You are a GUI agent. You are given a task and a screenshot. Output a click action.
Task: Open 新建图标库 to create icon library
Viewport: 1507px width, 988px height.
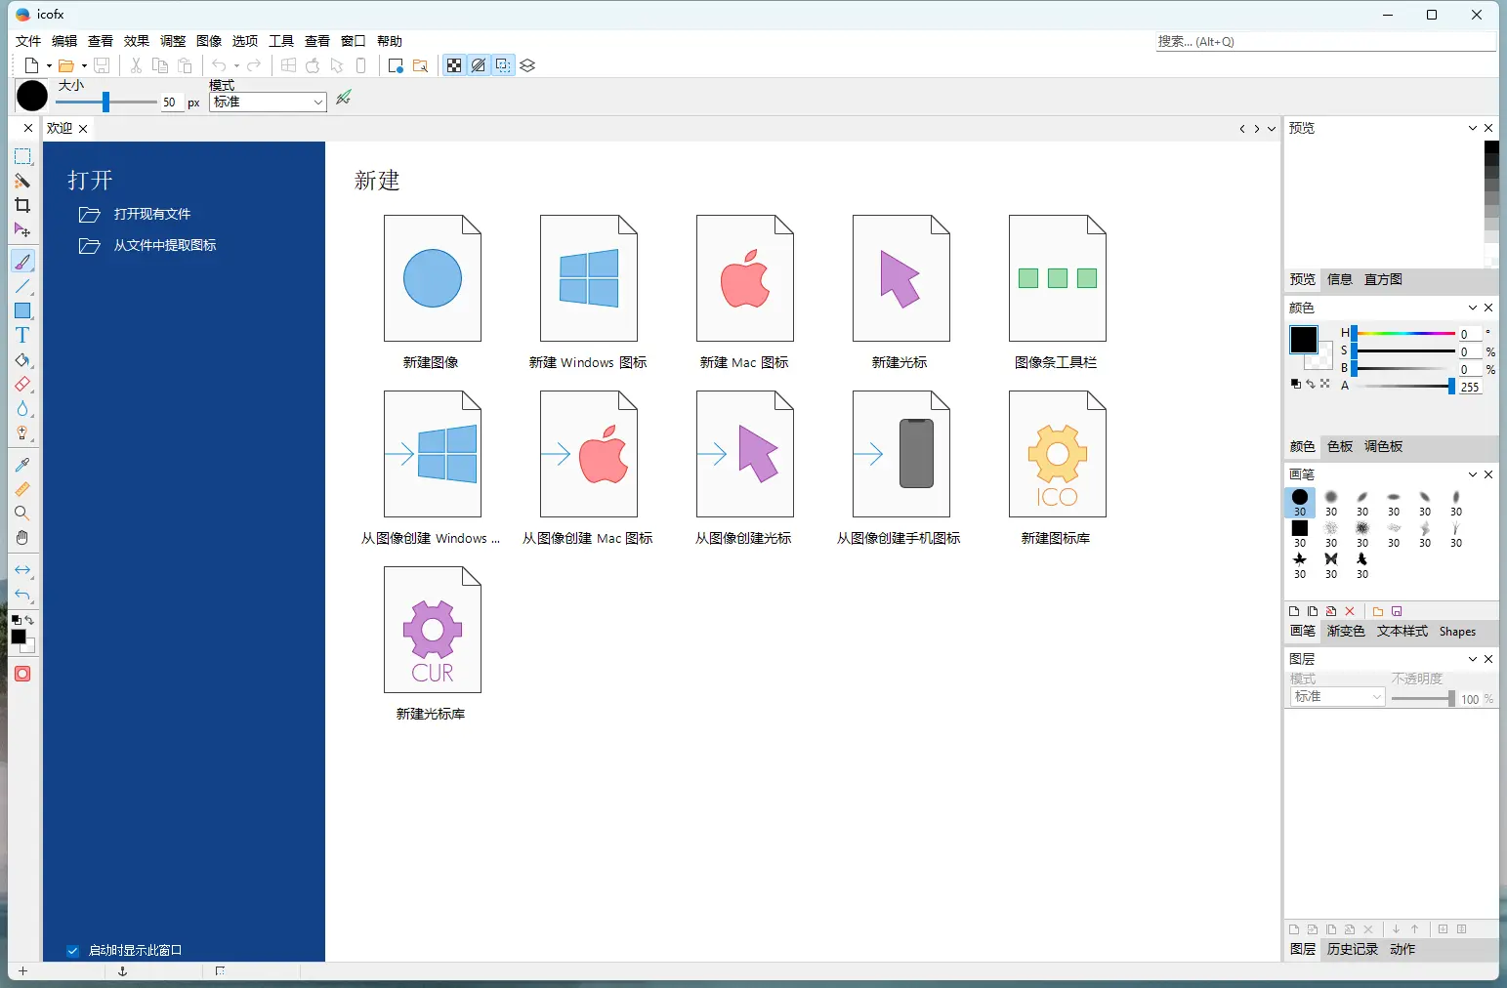1056,454
